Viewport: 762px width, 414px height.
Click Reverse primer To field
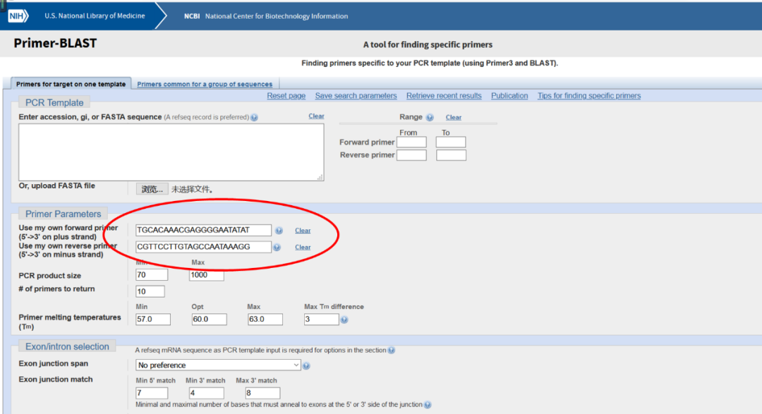pos(451,155)
